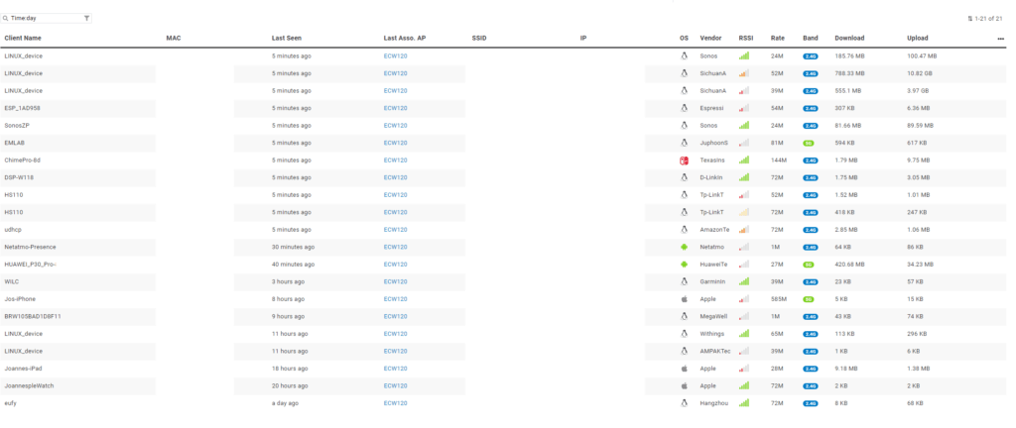This screenshot has width=1016, height=428.
Task: Click the RSSI signal bars for EMLAB
Action: (x=744, y=143)
